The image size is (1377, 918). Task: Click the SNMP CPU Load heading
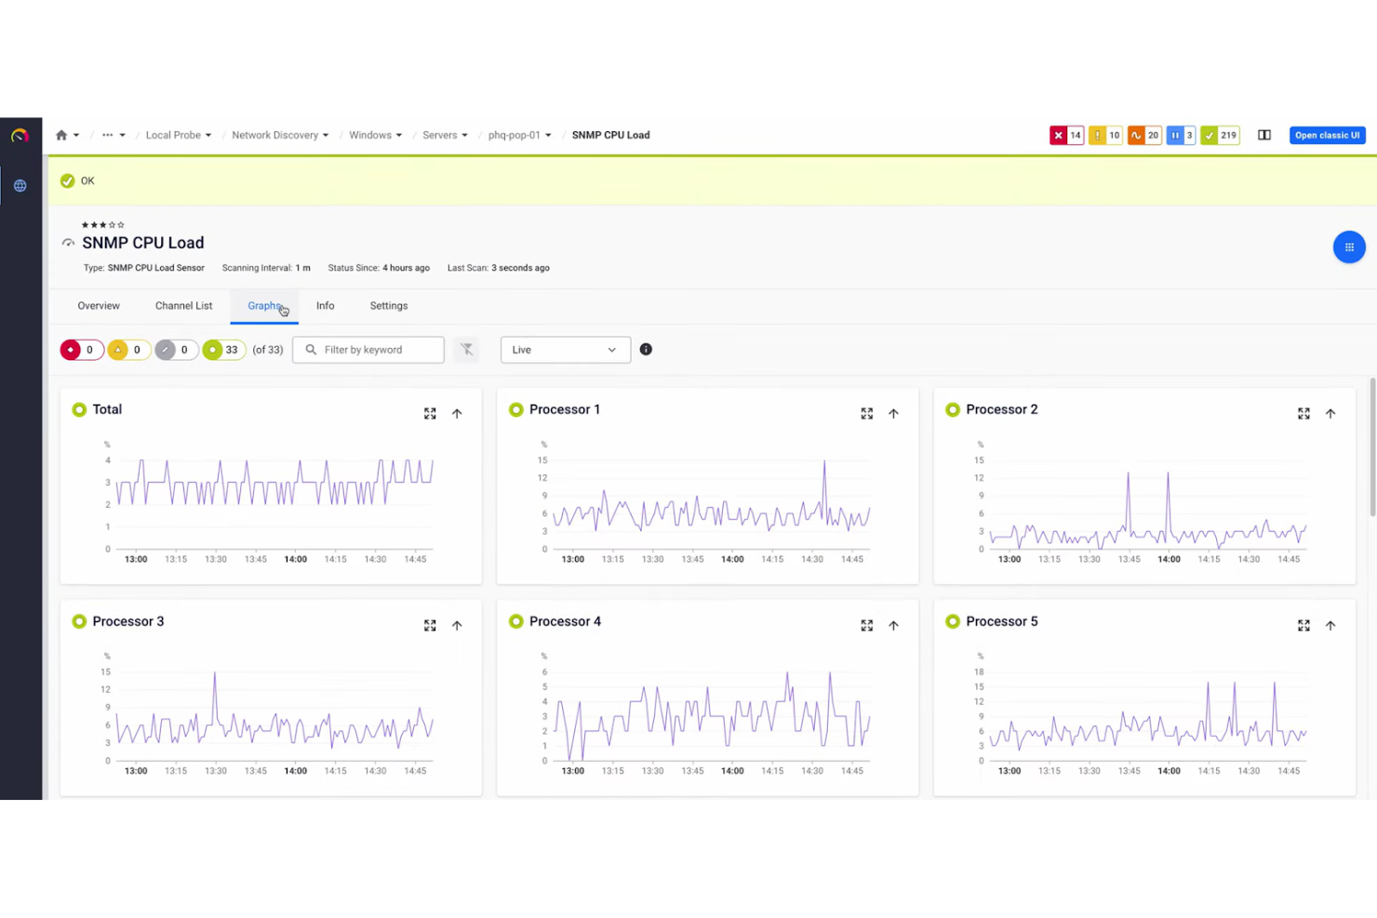142,243
